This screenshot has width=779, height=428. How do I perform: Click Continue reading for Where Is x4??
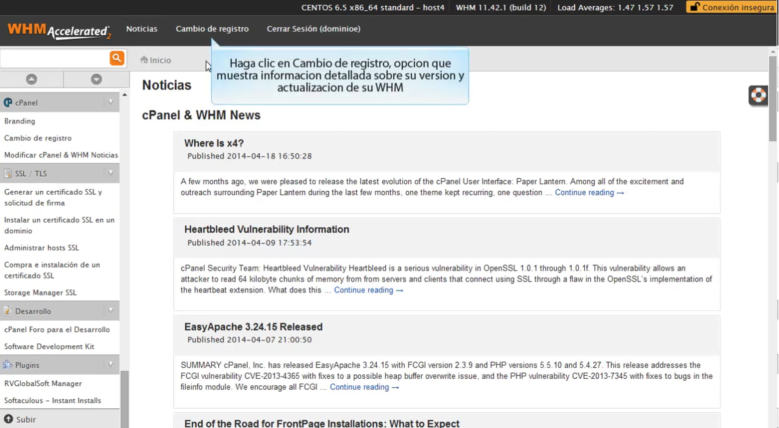pyautogui.click(x=589, y=193)
